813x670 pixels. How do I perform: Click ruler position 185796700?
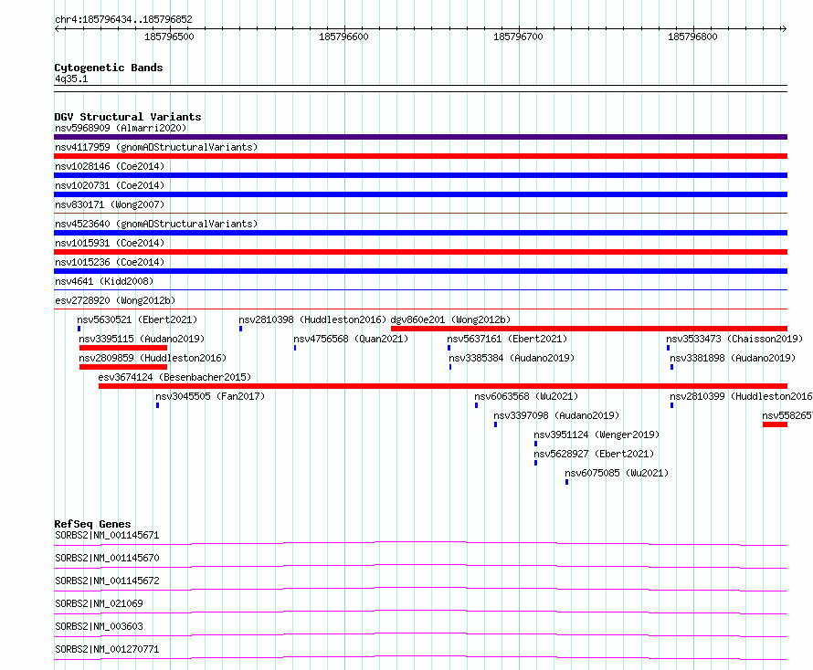(x=519, y=37)
